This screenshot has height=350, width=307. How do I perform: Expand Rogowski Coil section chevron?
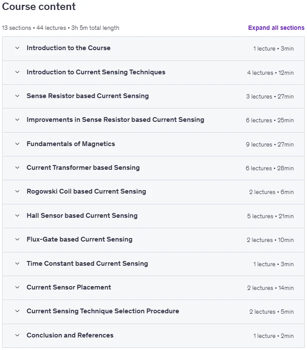coord(17,191)
